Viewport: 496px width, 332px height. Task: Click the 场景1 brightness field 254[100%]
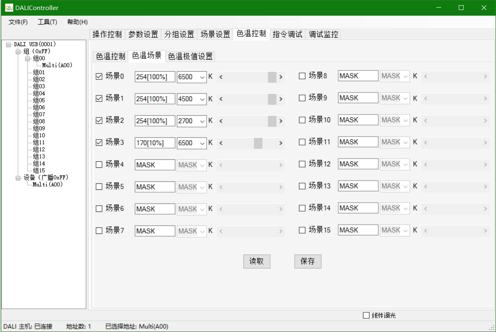155,99
